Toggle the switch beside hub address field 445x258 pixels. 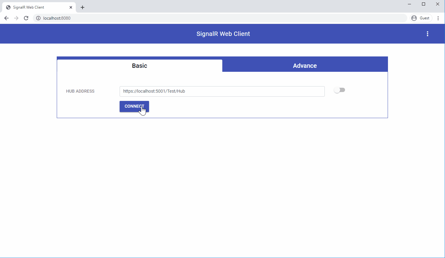coord(340,90)
